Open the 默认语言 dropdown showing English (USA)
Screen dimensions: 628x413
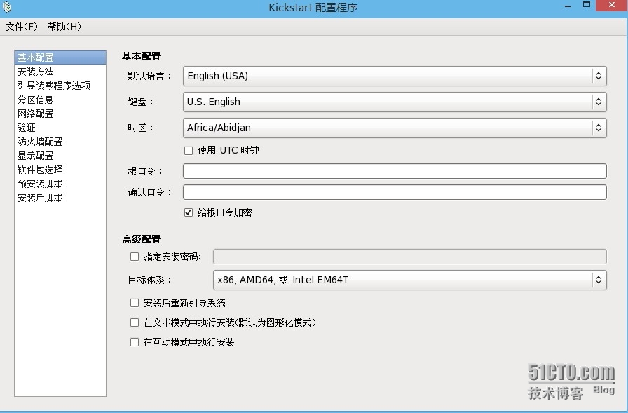click(x=395, y=76)
